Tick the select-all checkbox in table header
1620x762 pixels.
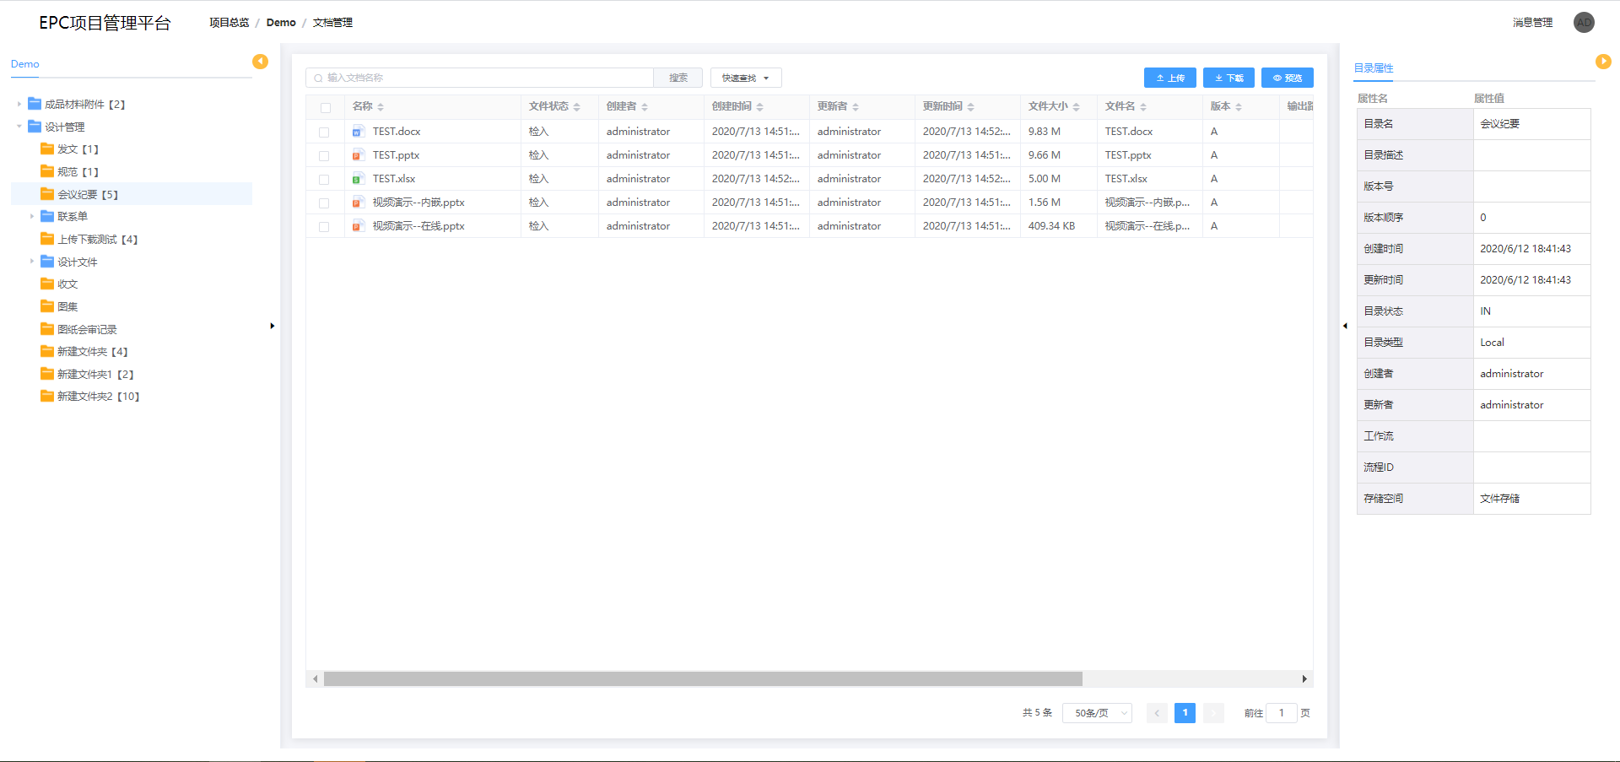[x=326, y=107]
